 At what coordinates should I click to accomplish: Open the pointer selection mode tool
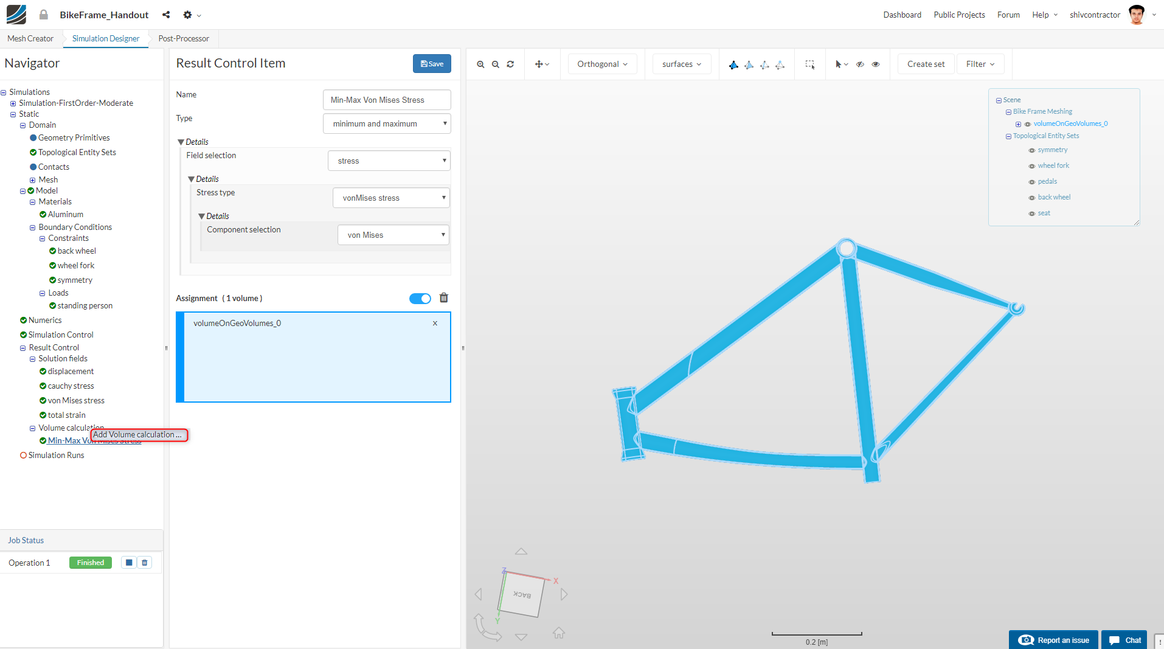coord(841,64)
